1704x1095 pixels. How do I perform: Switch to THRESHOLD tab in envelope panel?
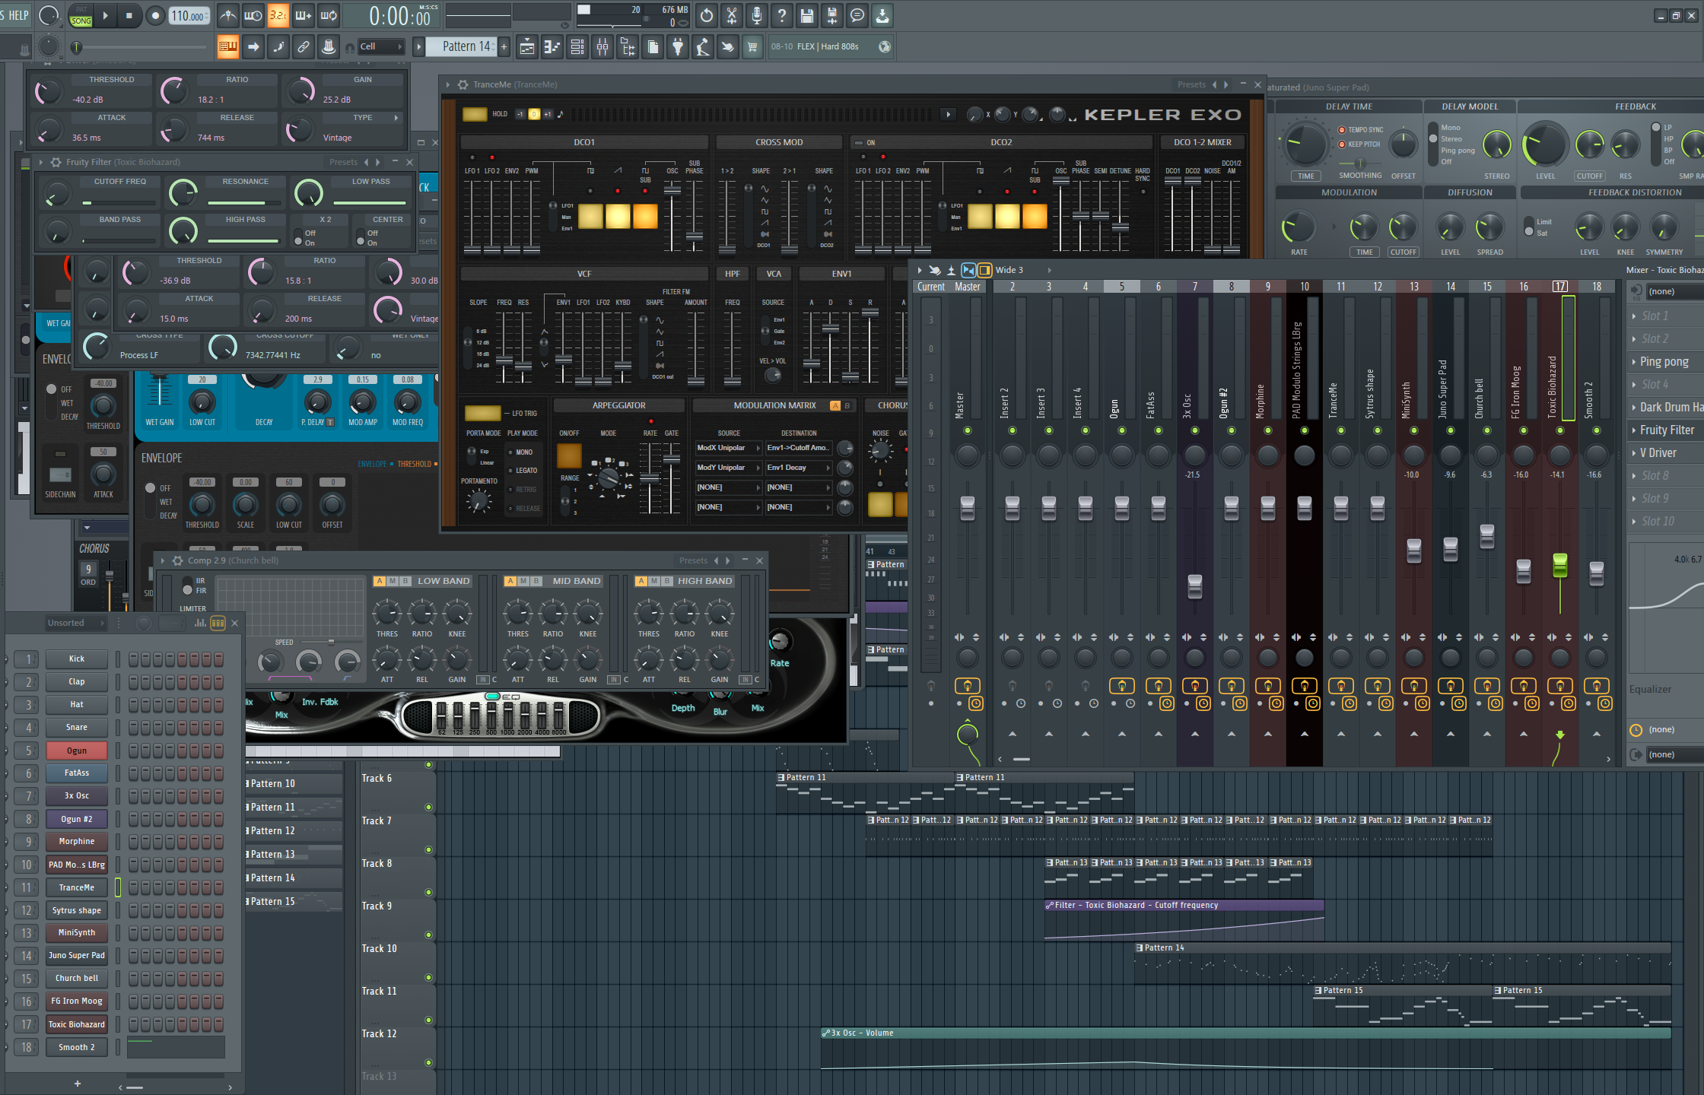(x=414, y=464)
